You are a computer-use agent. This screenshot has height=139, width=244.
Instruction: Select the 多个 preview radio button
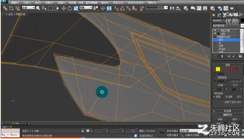coord(235,97)
